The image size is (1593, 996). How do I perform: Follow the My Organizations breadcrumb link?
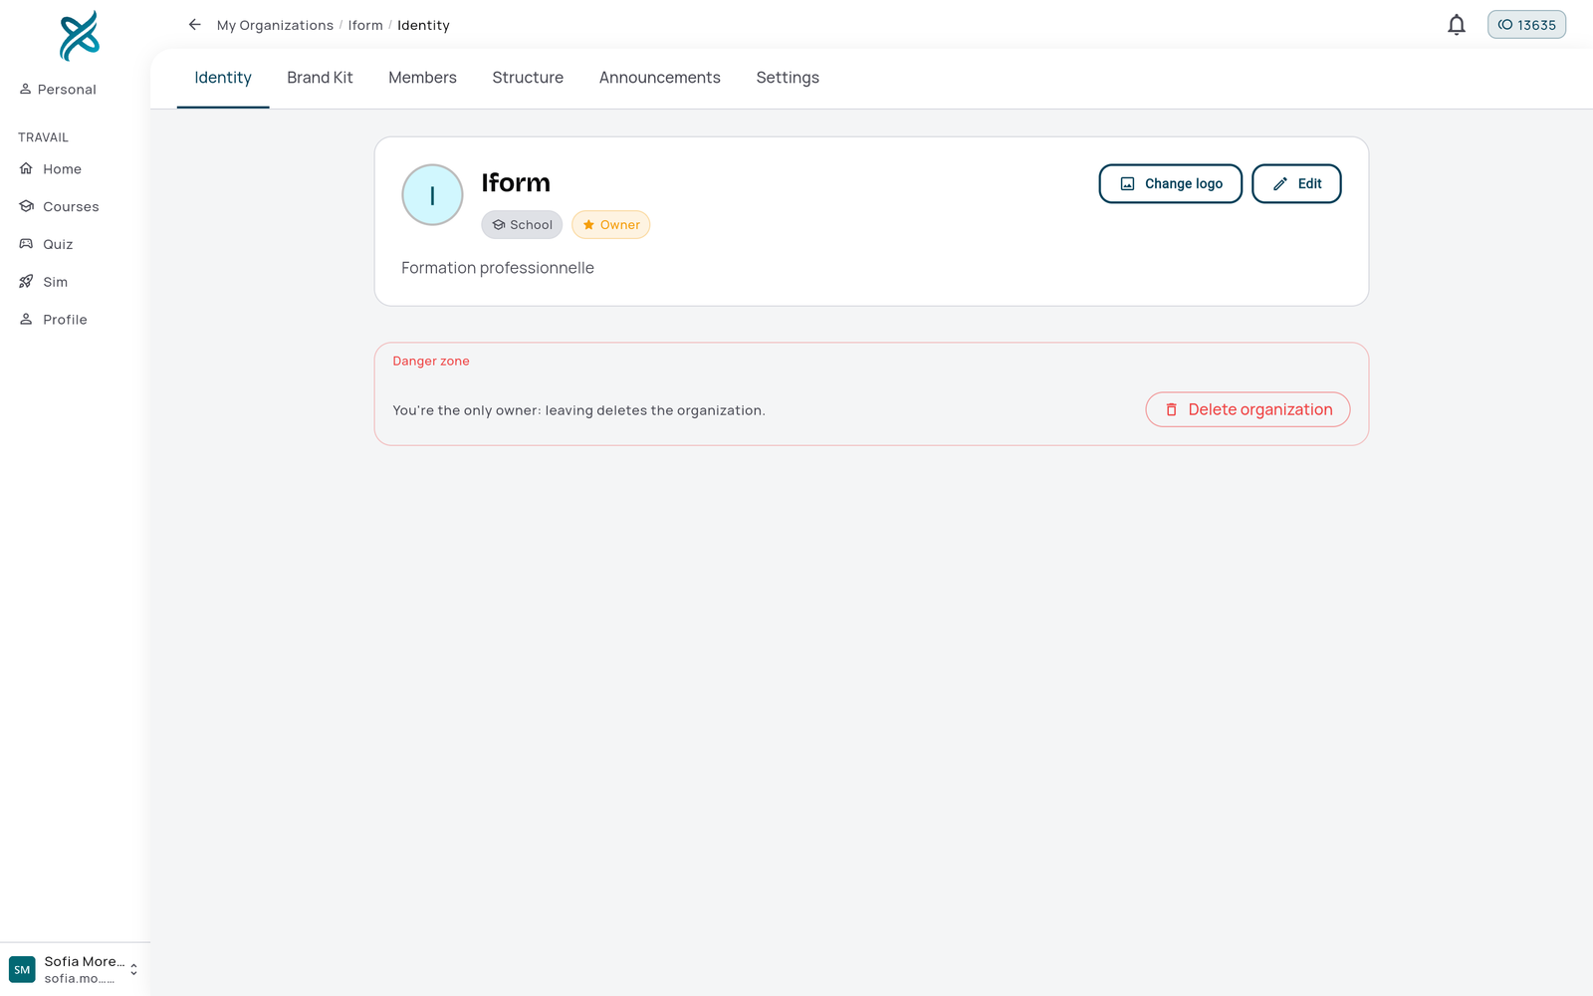click(275, 26)
